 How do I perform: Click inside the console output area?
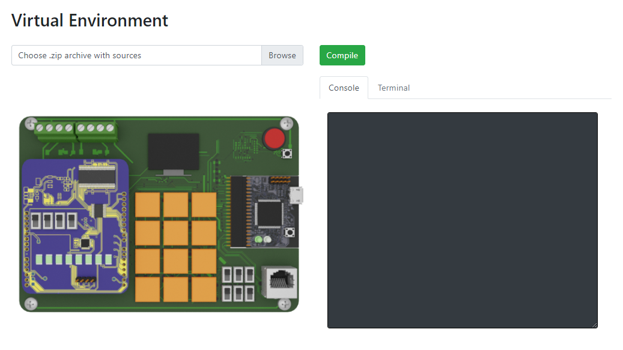pyautogui.click(x=462, y=219)
